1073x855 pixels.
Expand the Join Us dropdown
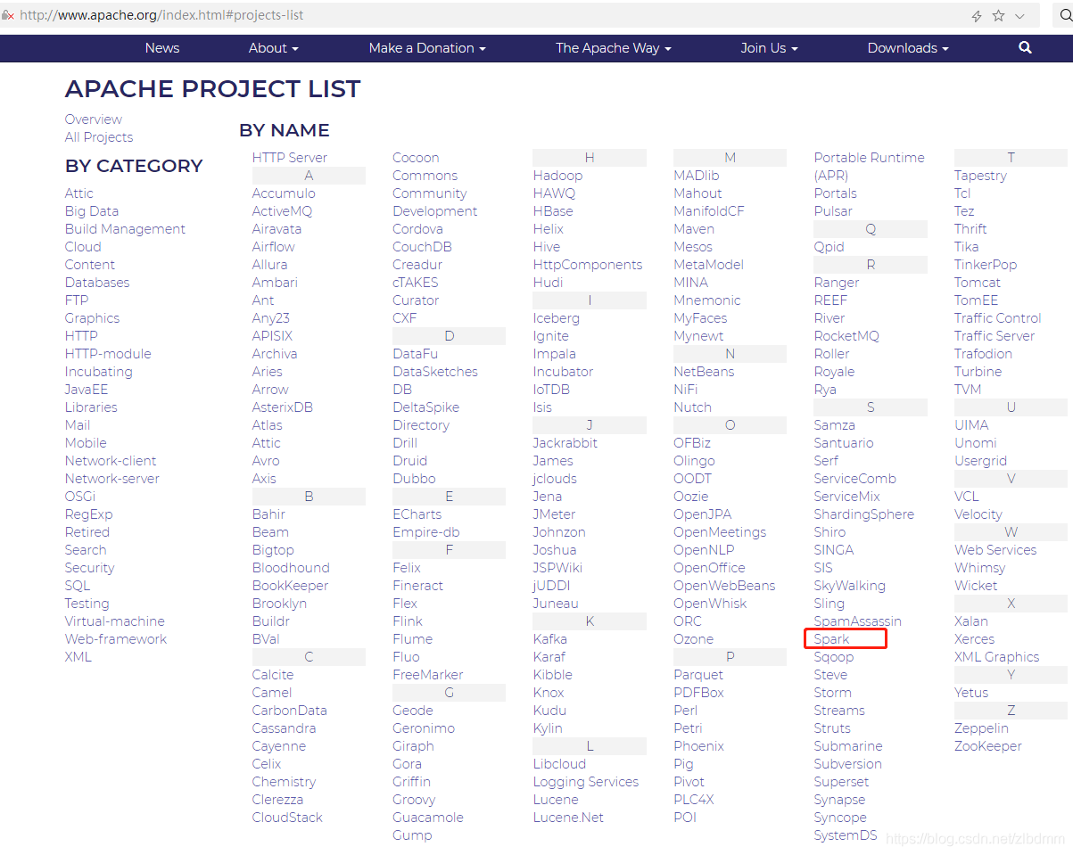(x=769, y=48)
